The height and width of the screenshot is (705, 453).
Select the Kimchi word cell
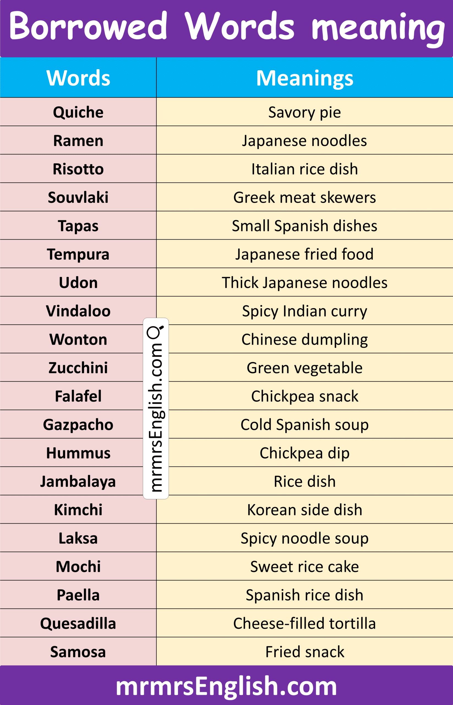pos(78,509)
